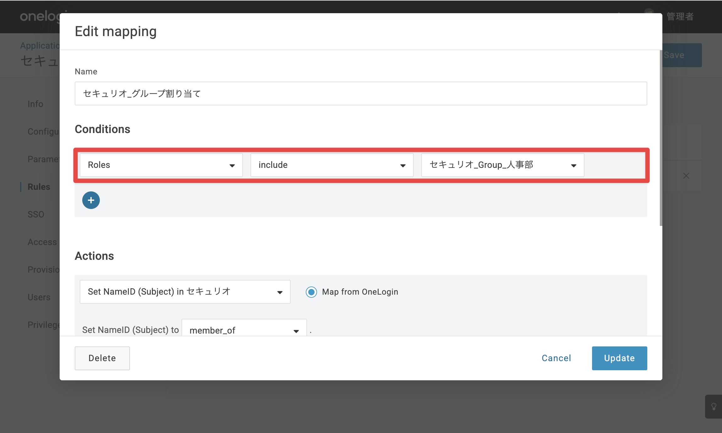The width and height of the screenshot is (722, 433).
Task: Open the member_of dropdown
Action: click(x=244, y=328)
